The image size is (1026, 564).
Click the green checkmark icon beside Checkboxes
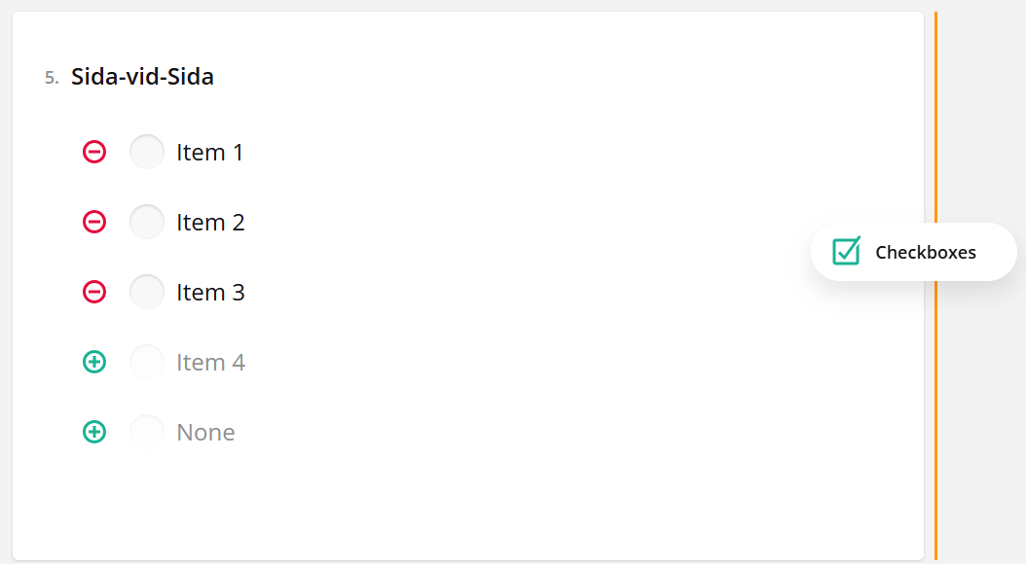[x=846, y=251]
